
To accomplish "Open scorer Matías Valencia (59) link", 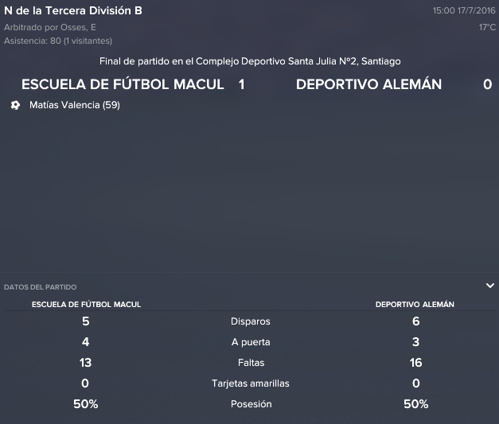I will [x=75, y=105].
